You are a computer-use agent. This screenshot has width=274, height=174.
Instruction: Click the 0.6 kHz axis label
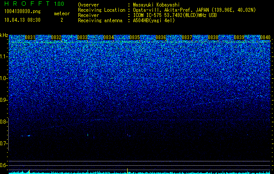click(3, 165)
